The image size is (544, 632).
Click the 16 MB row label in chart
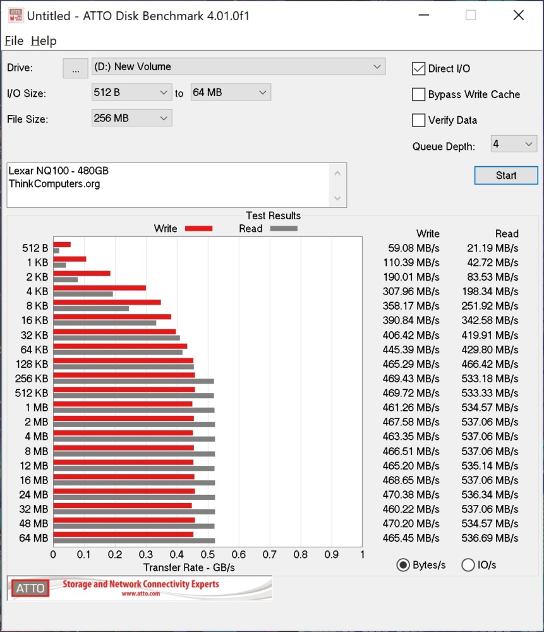[x=34, y=480]
